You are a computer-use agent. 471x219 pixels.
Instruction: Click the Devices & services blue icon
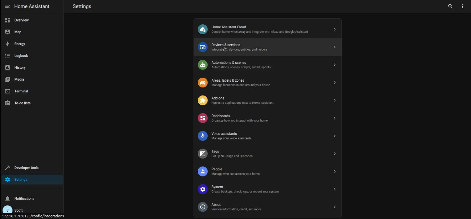203,47
